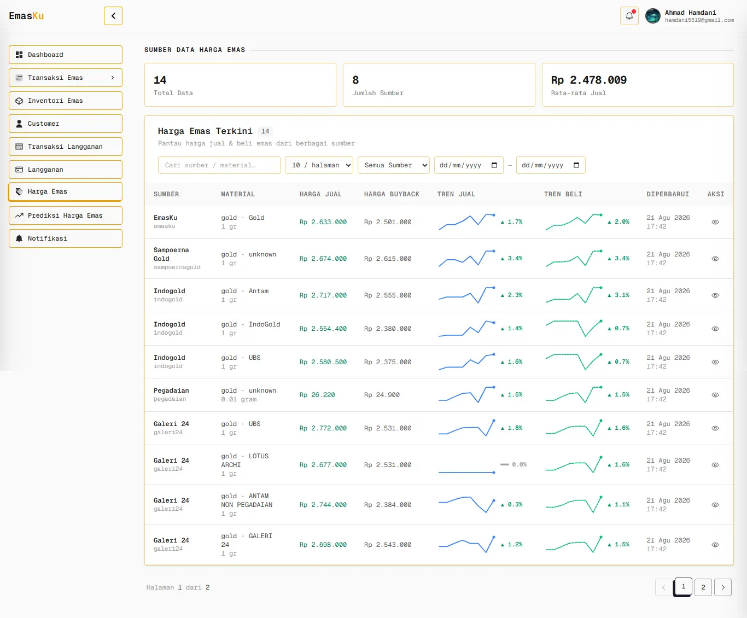
Task: Sort by the HARGA JUAL column header
Action: point(320,194)
